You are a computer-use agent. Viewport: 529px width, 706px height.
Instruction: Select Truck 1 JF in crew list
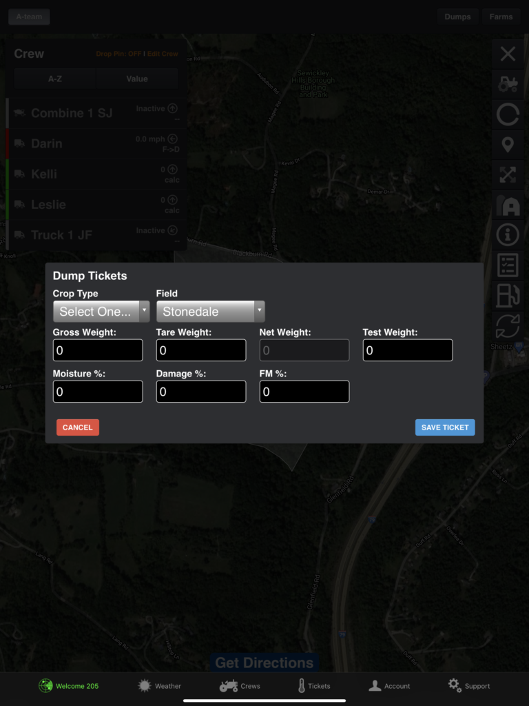click(x=97, y=235)
